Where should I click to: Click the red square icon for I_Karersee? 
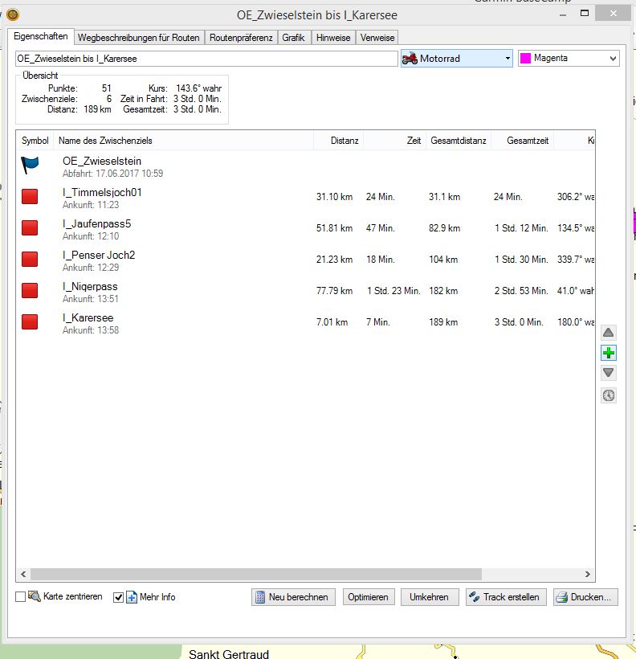click(x=30, y=322)
